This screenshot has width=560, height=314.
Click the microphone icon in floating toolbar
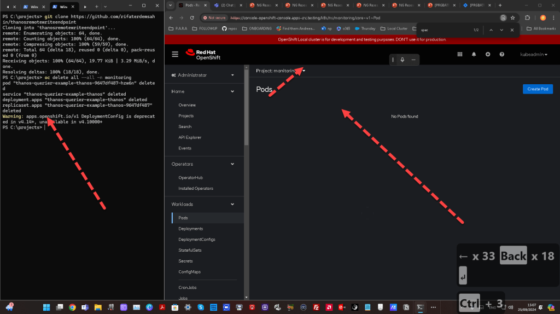[x=402, y=60]
